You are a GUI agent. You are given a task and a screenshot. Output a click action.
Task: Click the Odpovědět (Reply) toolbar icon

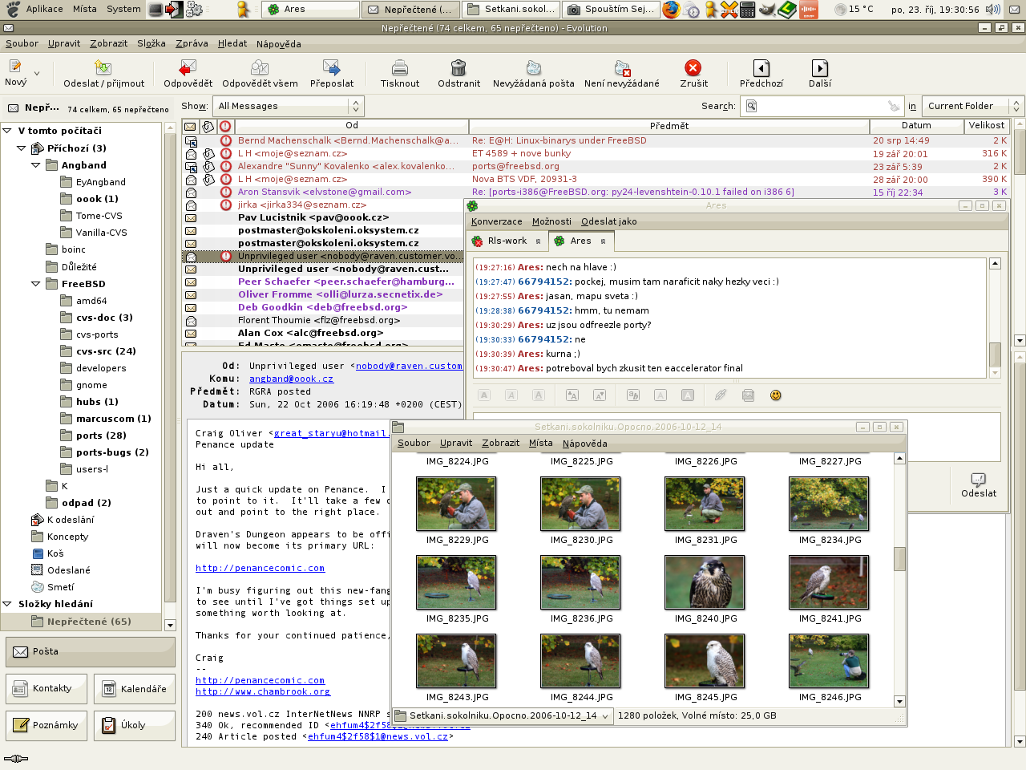pyautogui.click(x=188, y=68)
